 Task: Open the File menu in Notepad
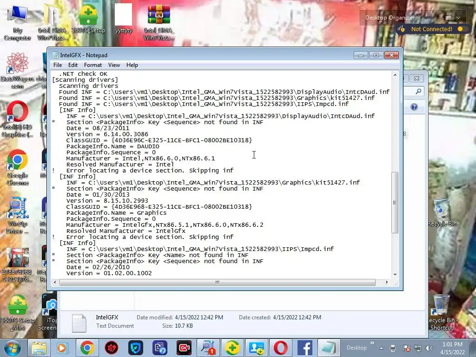coord(57,65)
